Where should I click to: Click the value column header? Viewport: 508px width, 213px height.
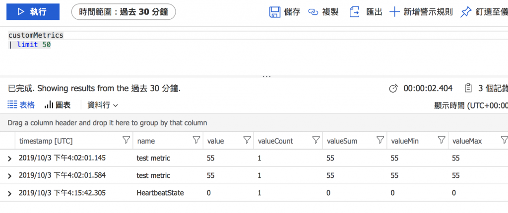[215, 141]
